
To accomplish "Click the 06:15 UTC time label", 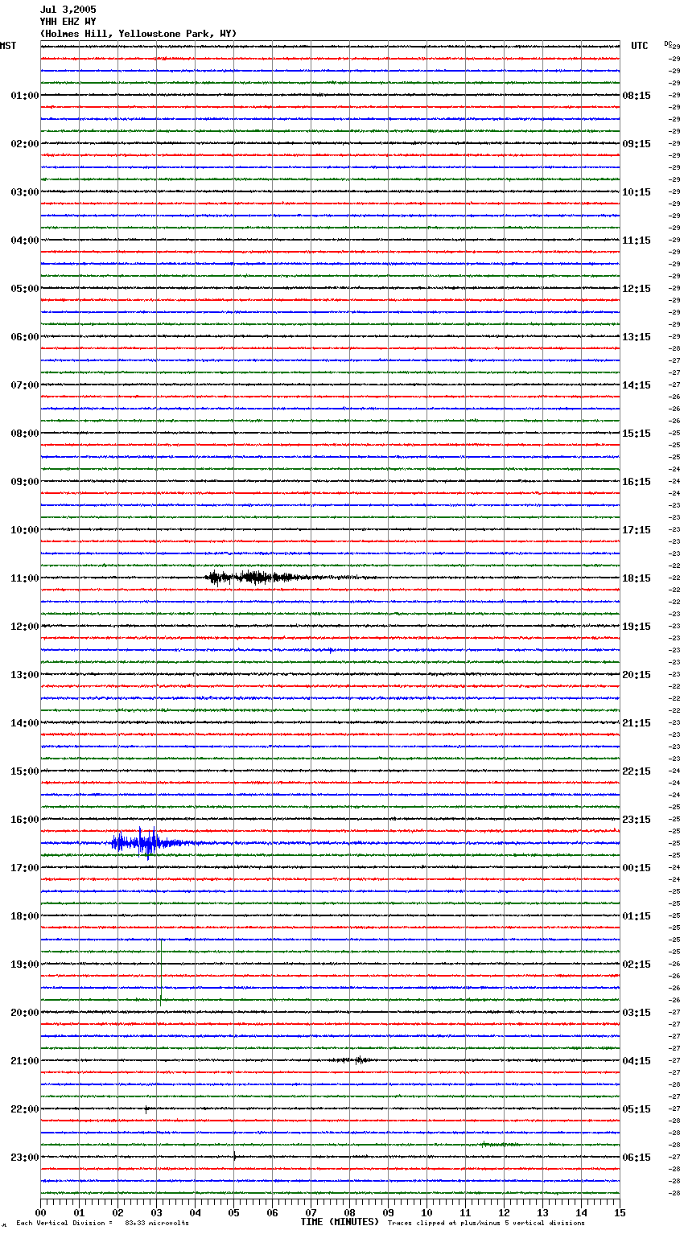I will [x=637, y=1158].
